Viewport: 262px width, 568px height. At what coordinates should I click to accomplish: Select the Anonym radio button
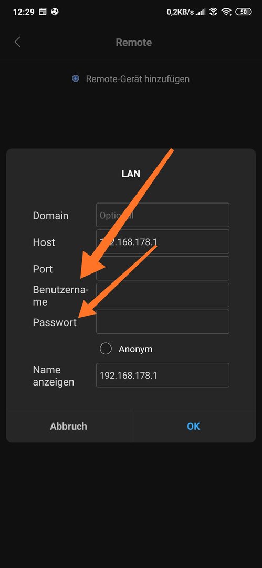pos(106,349)
